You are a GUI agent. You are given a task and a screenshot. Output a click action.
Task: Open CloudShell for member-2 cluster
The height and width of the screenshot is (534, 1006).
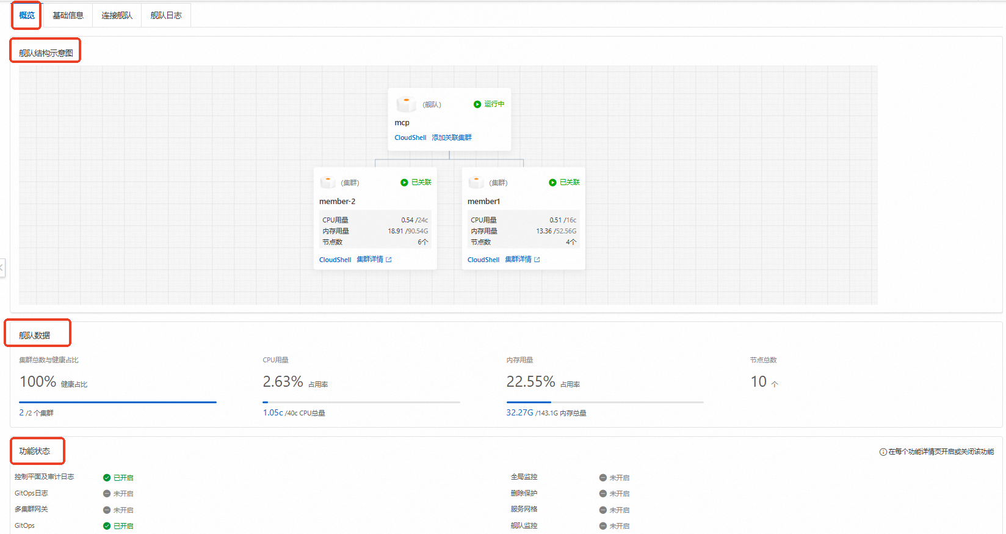pos(335,260)
